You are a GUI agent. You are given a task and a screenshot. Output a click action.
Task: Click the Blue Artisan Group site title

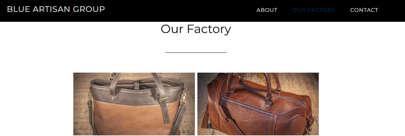56,9
